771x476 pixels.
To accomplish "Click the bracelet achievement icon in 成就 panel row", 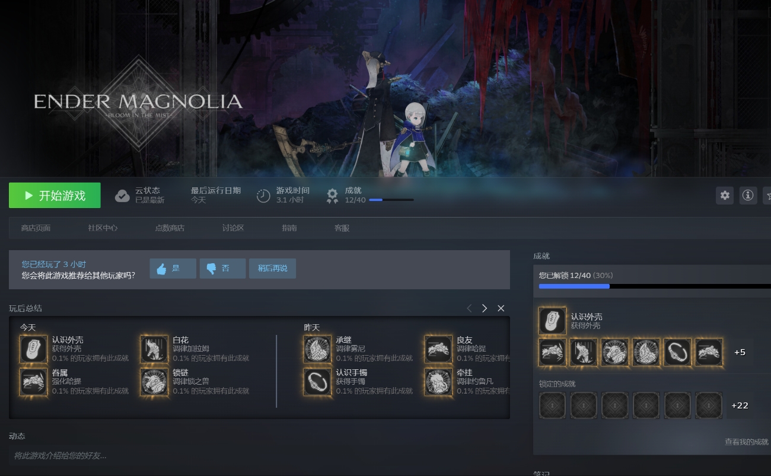I will (x=677, y=352).
